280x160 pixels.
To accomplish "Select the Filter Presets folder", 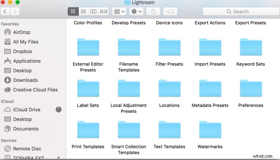I will [x=169, y=47].
